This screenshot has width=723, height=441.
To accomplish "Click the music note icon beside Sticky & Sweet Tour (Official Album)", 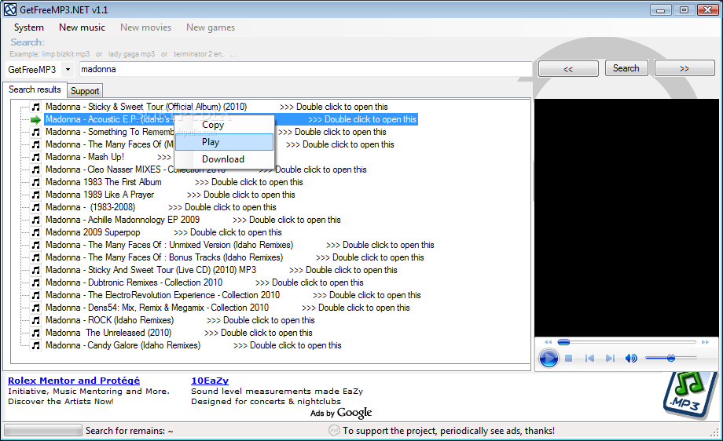I will [x=35, y=107].
